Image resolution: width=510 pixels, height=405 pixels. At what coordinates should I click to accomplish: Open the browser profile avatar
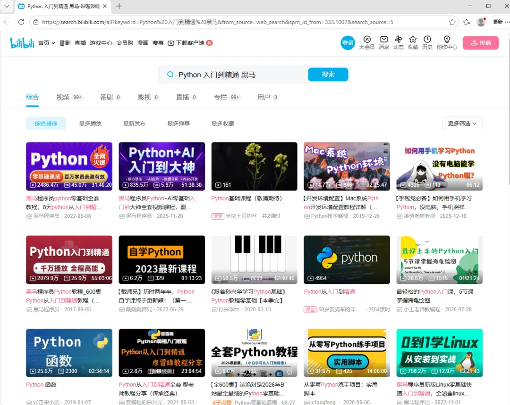point(481,22)
